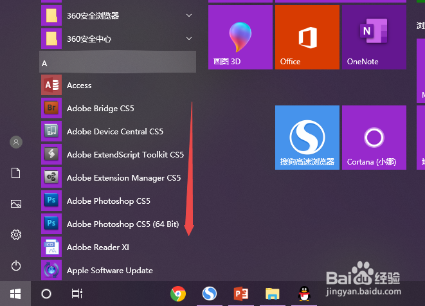Launch 搜狗高速浏览器 tile
425x306 pixels.
point(307,138)
